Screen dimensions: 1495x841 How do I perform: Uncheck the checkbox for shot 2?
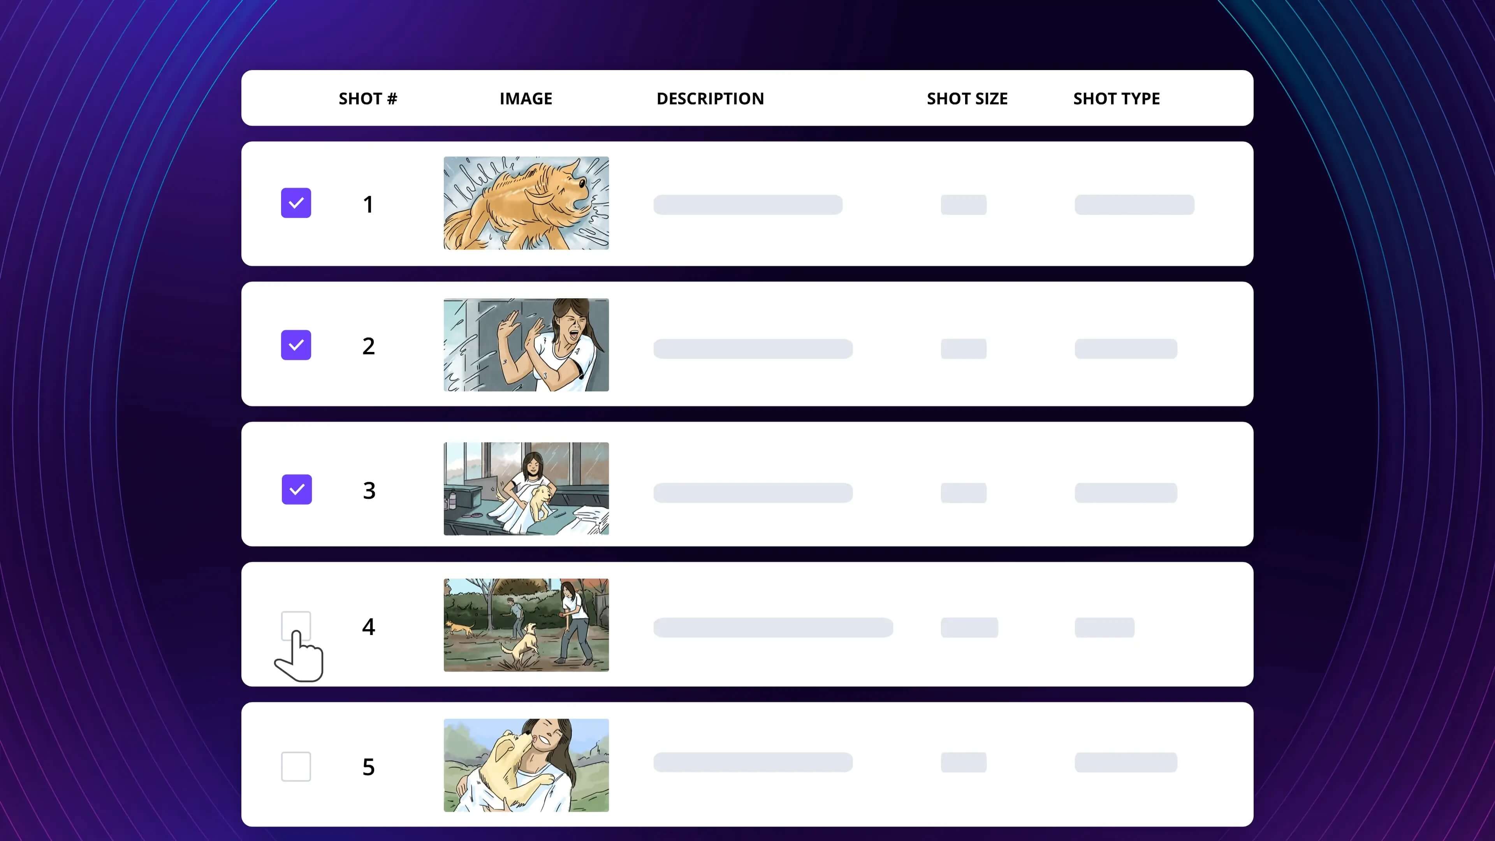coord(296,345)
